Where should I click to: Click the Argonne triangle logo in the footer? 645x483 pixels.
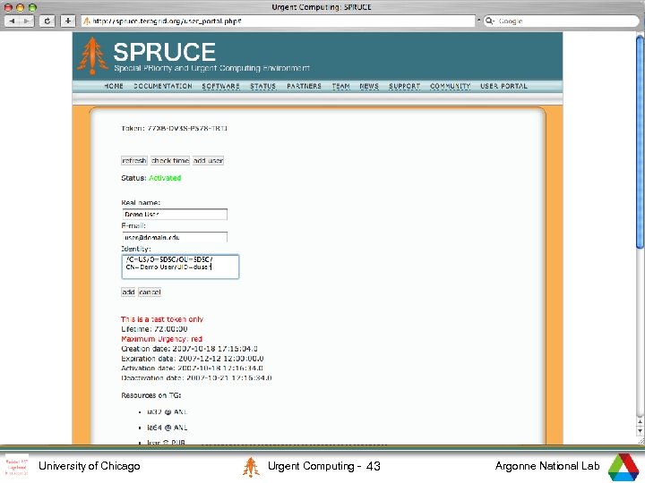coord(623,467)
